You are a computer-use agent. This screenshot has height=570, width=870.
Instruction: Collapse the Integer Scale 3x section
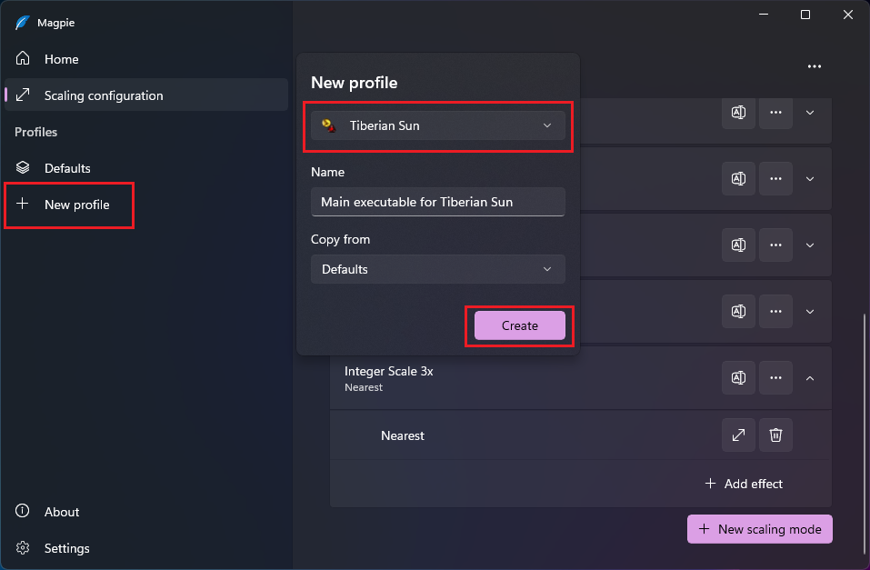pyautogui.click(x=810, y=378)
